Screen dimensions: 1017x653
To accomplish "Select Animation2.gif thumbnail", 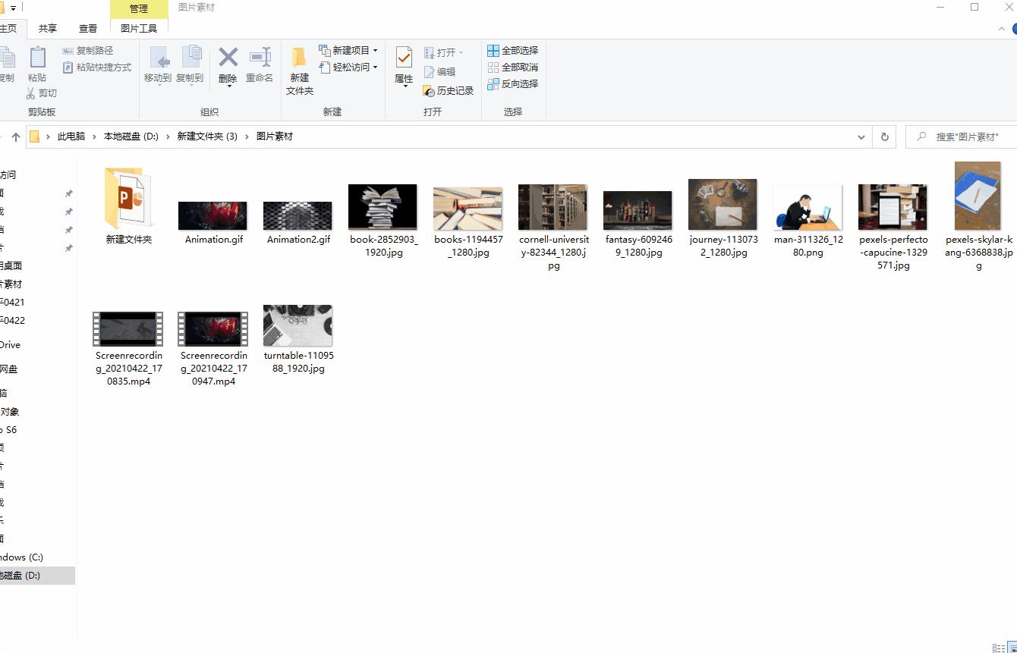I will [x=298, y=215].
